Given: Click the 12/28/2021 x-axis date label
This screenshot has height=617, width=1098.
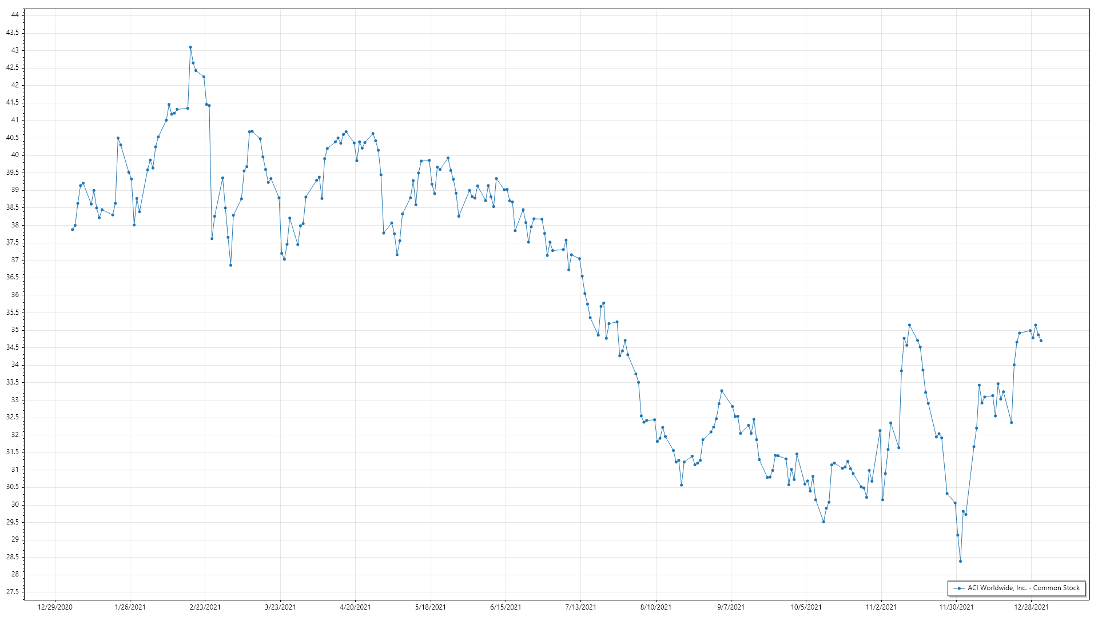Looking at the screenshot, I should click(x=1031, y=607).
